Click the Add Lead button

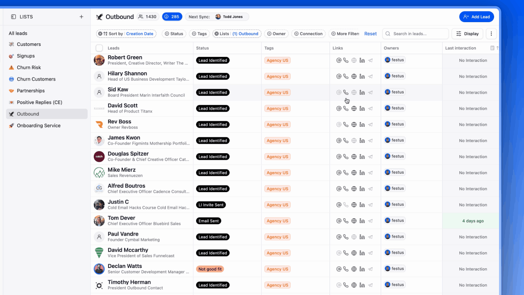click(x=477, y=17)
